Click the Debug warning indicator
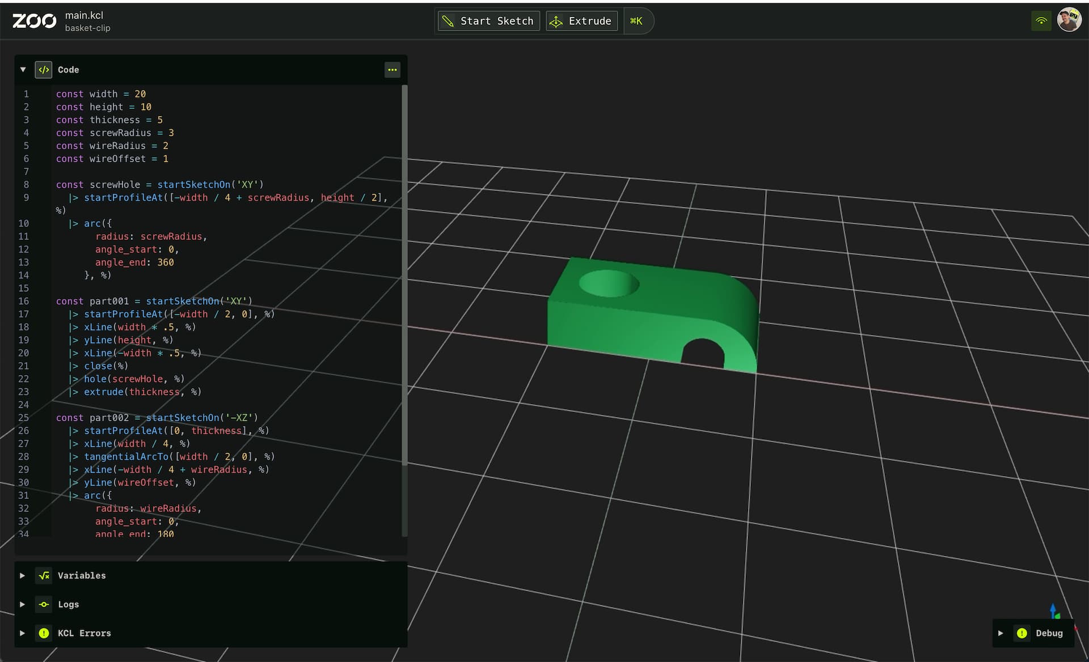 [x=1022, y=633]
